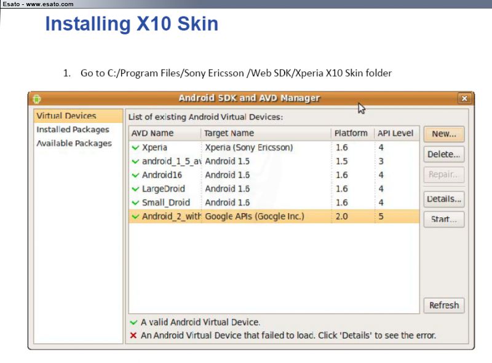Image resolution: width=492 pixels, height=363 pixels.
Task: Click 'Android 1.6' target in Android16 row
Action: pyautogui.click(x=227, y=175)
